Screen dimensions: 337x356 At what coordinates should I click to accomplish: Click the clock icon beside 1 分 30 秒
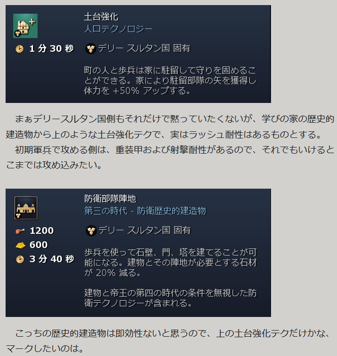20,49
